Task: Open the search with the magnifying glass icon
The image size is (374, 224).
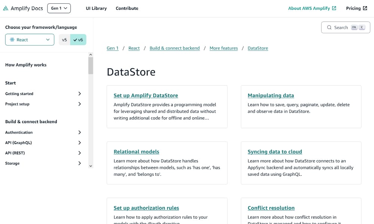Action: [x=329, y=27]
